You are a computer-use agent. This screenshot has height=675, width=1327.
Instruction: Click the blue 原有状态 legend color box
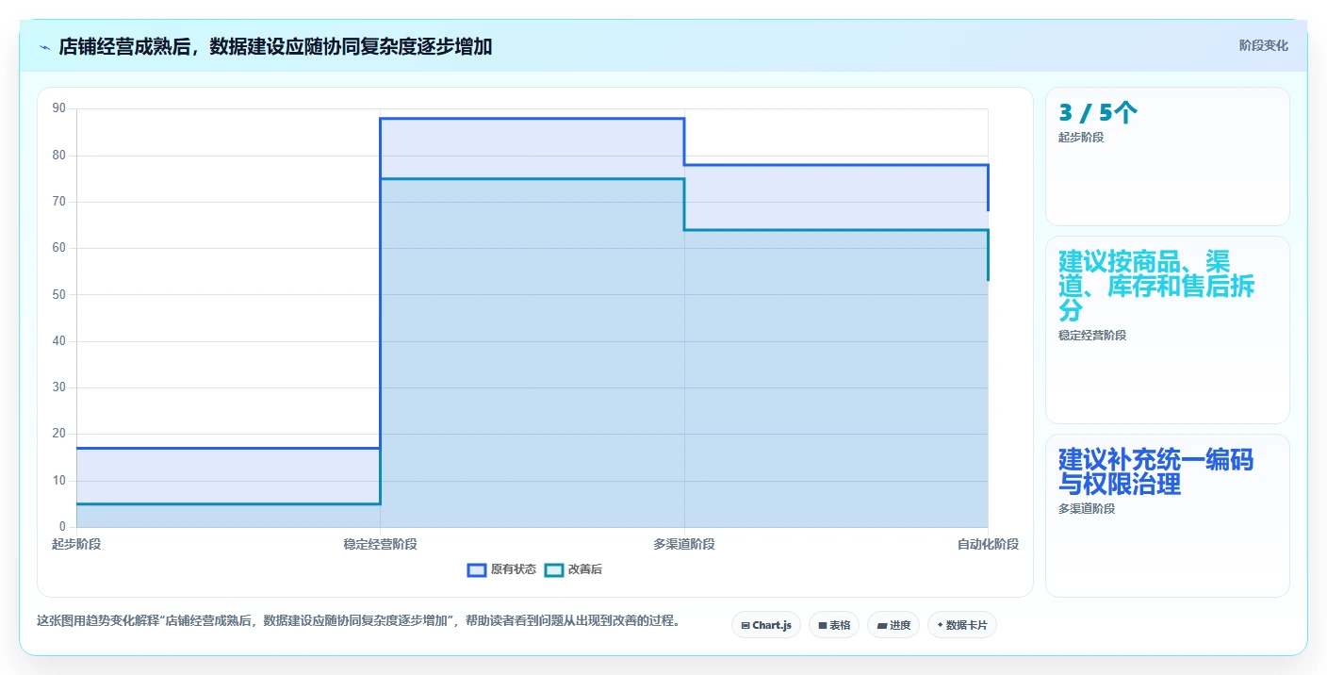(x=477, y=569)
